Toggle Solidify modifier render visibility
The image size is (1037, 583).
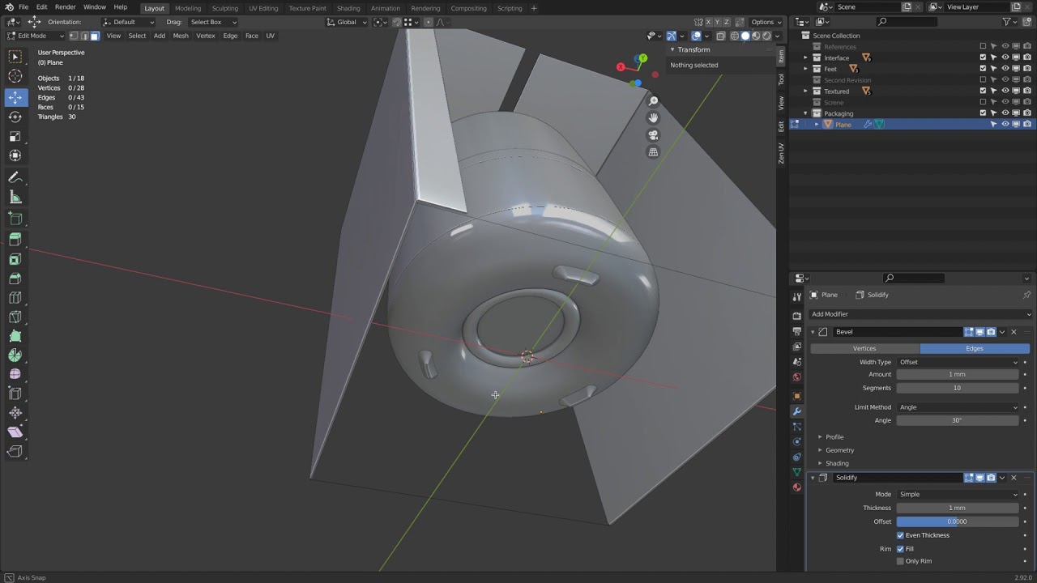(991, 478)
